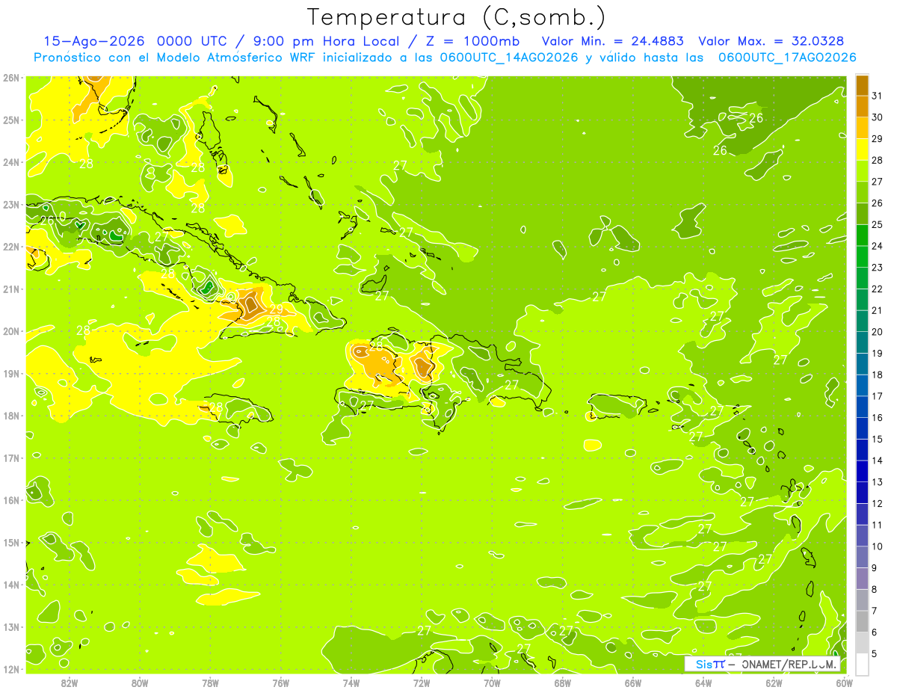Click the color bar label '5'
Screen dimensions: 897x693
click(x=875, y=653)
